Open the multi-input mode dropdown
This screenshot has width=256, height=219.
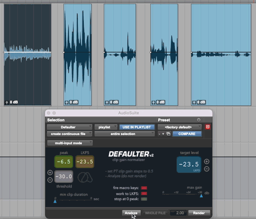click(x=70, y=143)
